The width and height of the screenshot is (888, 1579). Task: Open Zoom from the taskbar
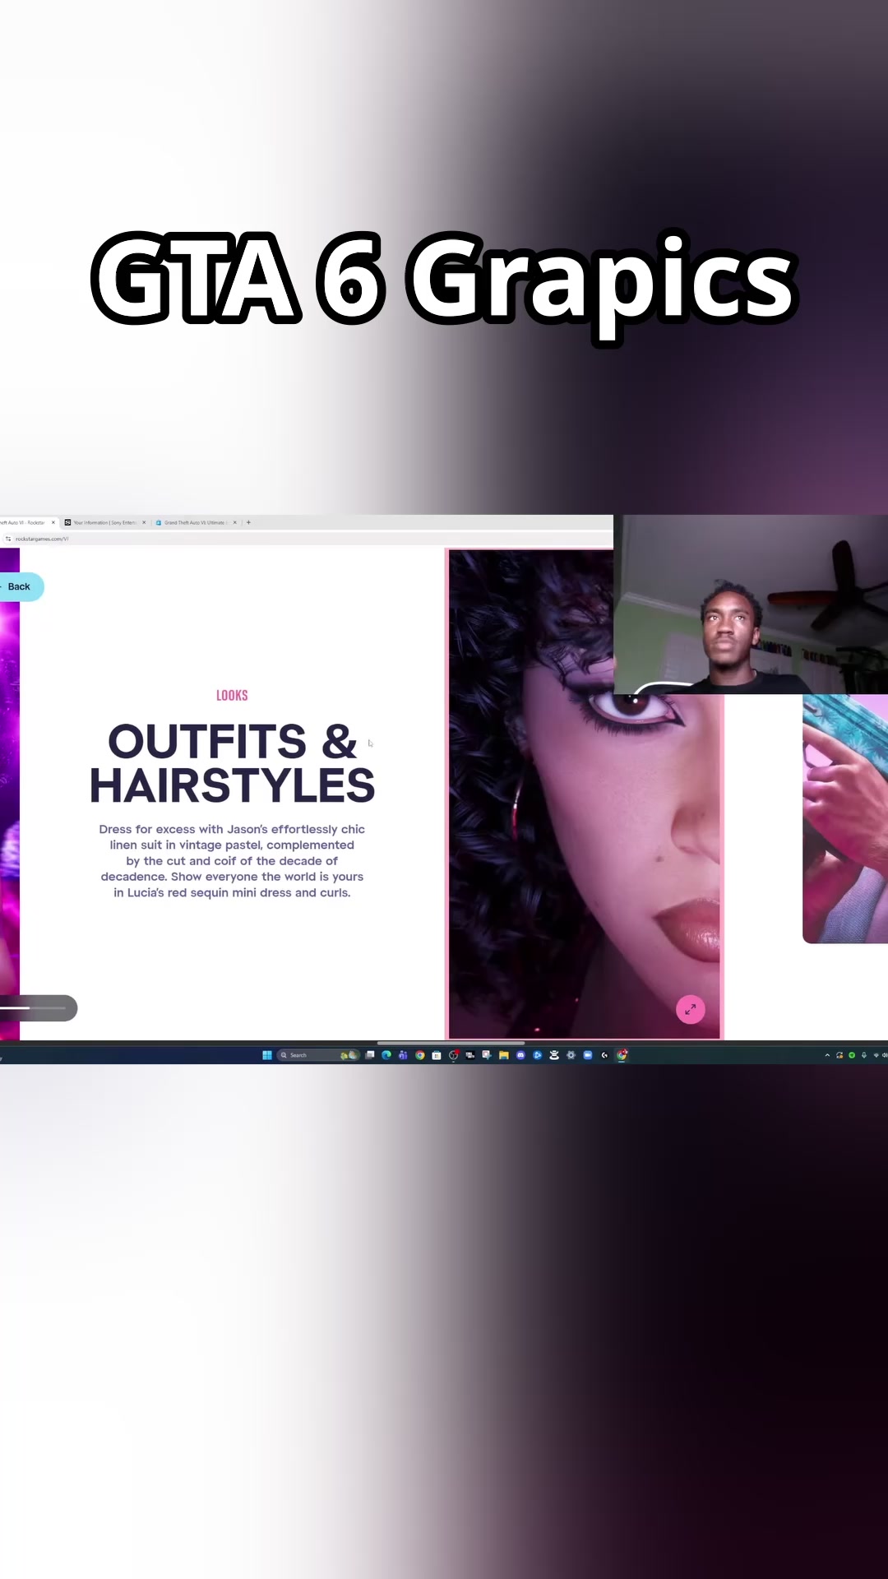coord(587,1055)
